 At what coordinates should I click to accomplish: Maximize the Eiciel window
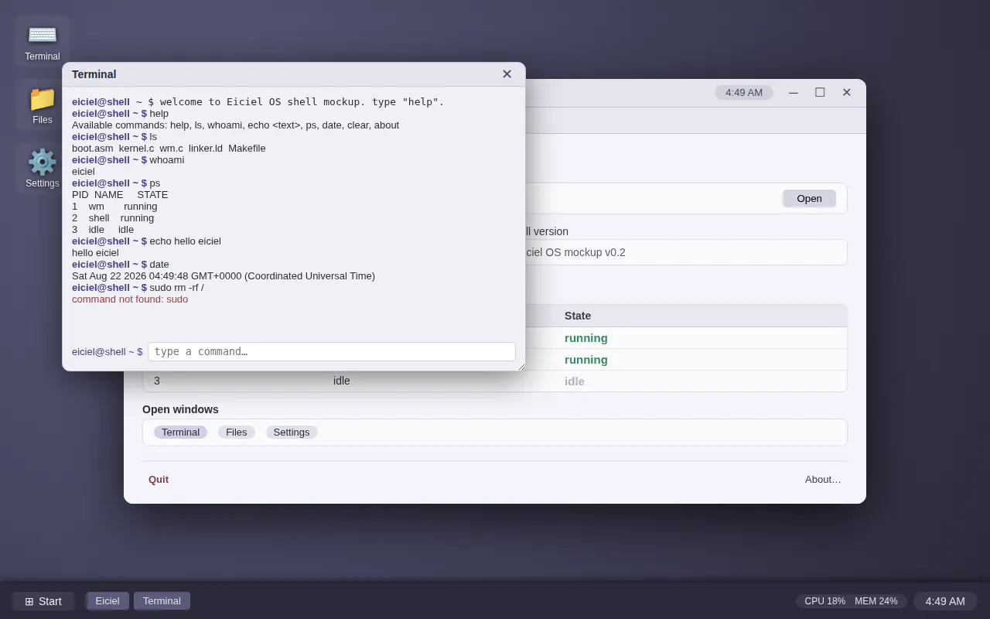[x=820, y=93]
